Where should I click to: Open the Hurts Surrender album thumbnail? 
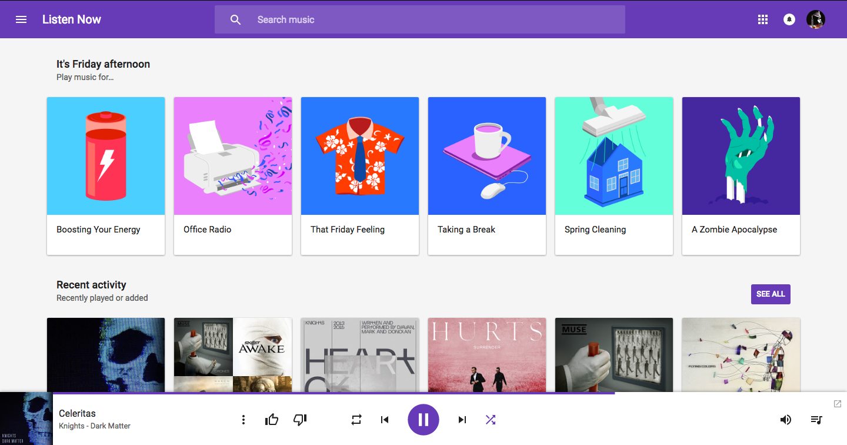(x=487, y=354)
